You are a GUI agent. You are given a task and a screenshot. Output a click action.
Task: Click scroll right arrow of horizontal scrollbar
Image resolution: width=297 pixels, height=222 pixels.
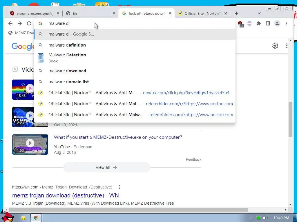tap(286, 210)
